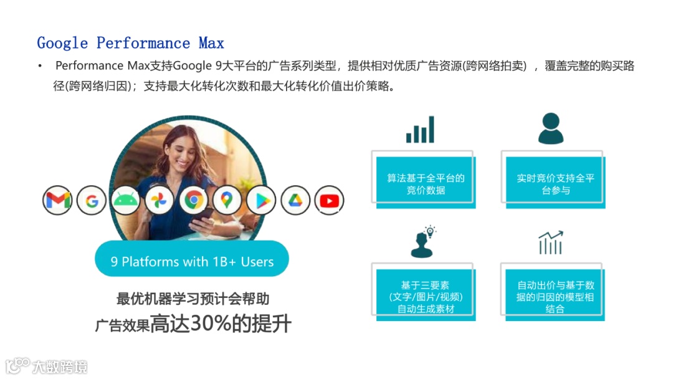Click the Google Maps pin icon
The width and height of the screenshot is (673, 379).
coord(227,201)
